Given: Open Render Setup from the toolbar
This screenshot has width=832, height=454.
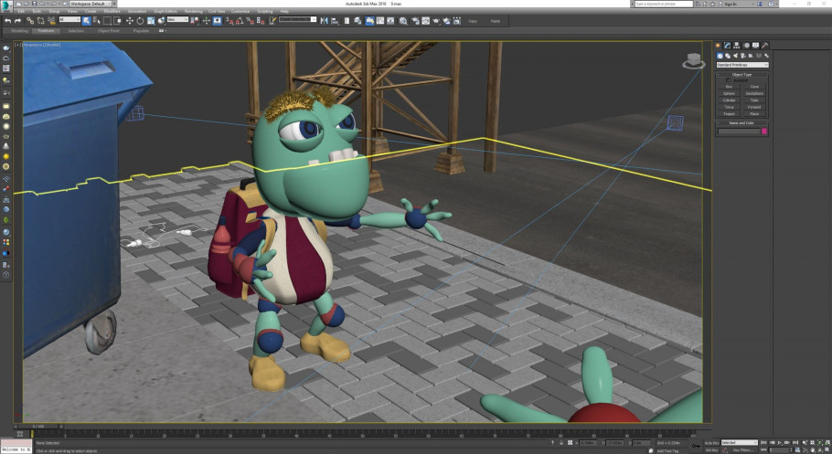Looking at the screenshot, I should click(415, 21).
